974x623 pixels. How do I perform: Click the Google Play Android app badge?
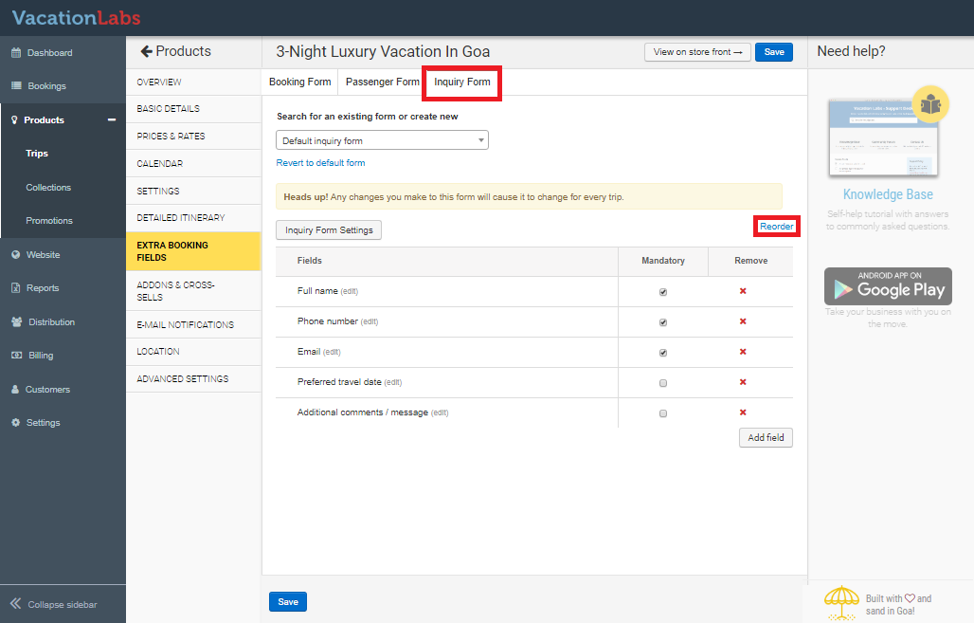tap(887, 286)
